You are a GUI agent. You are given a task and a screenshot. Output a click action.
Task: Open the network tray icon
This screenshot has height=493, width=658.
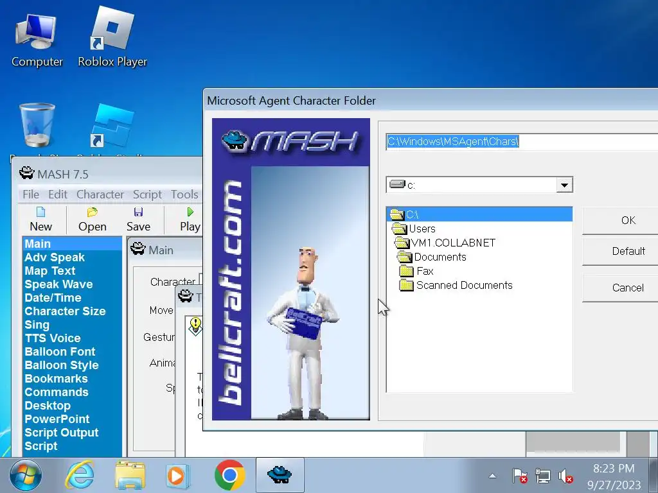(x=542, y=476)
